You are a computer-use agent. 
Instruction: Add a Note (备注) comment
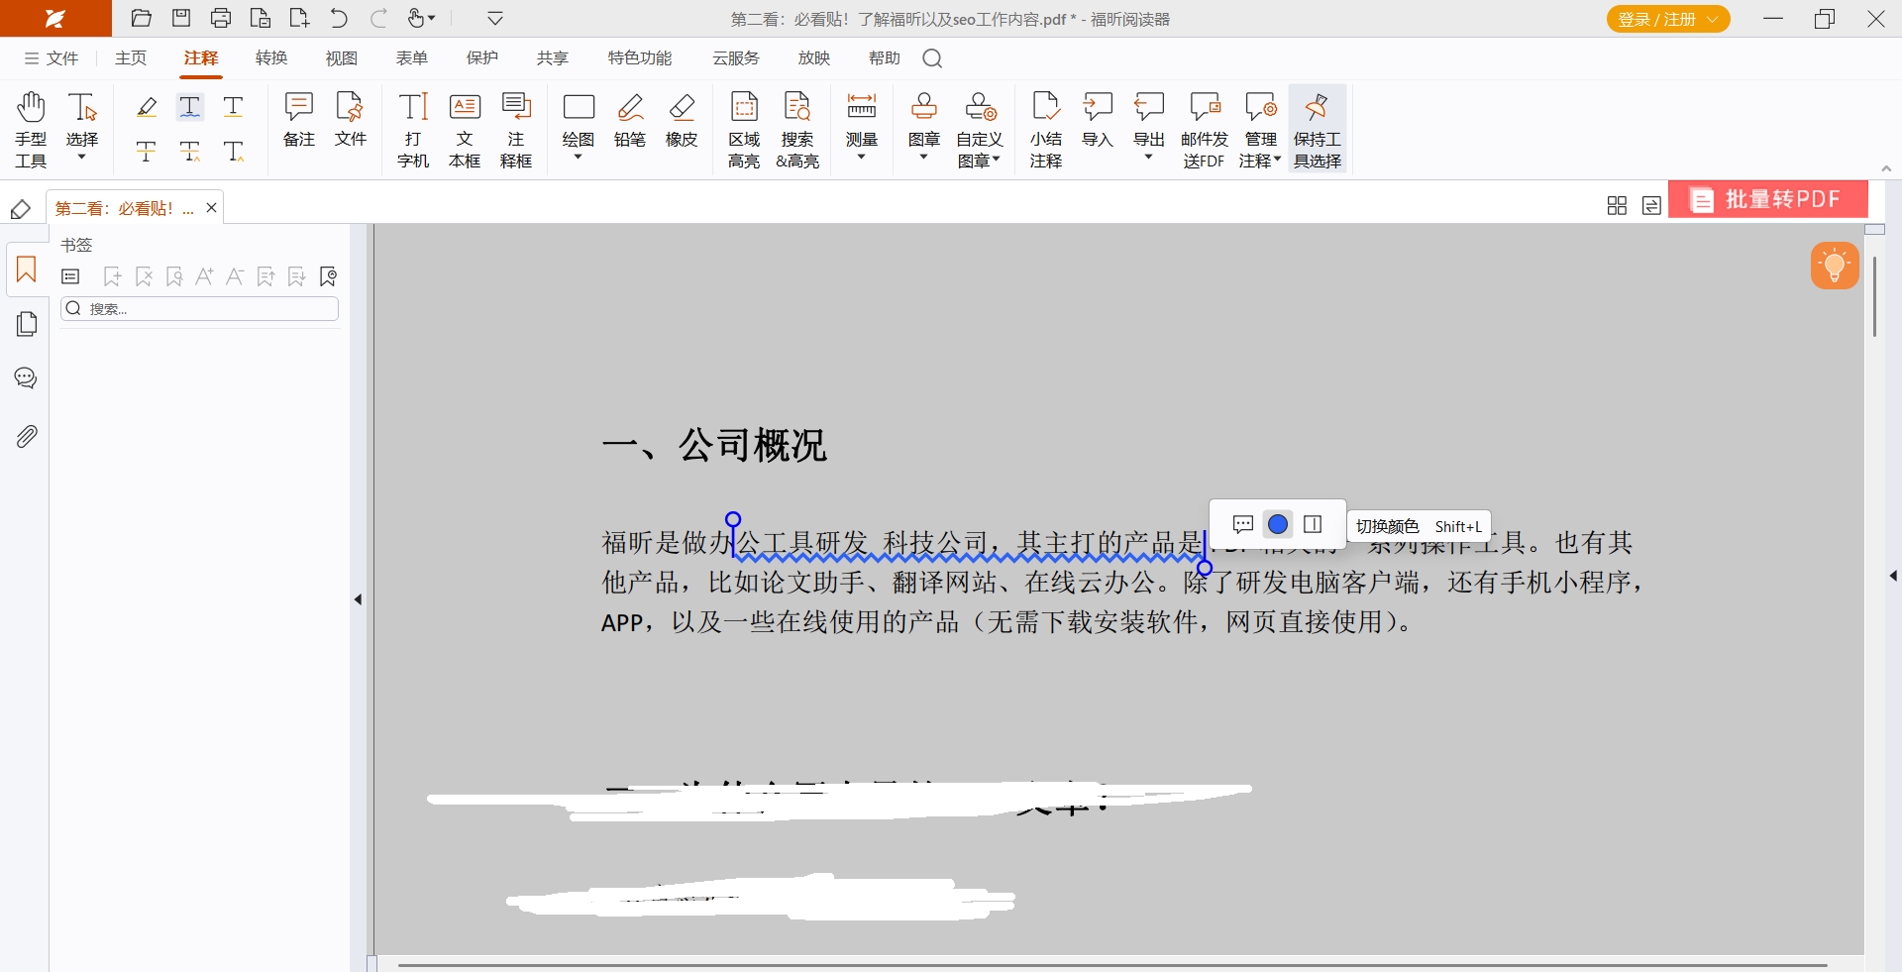tap(298, 121)
